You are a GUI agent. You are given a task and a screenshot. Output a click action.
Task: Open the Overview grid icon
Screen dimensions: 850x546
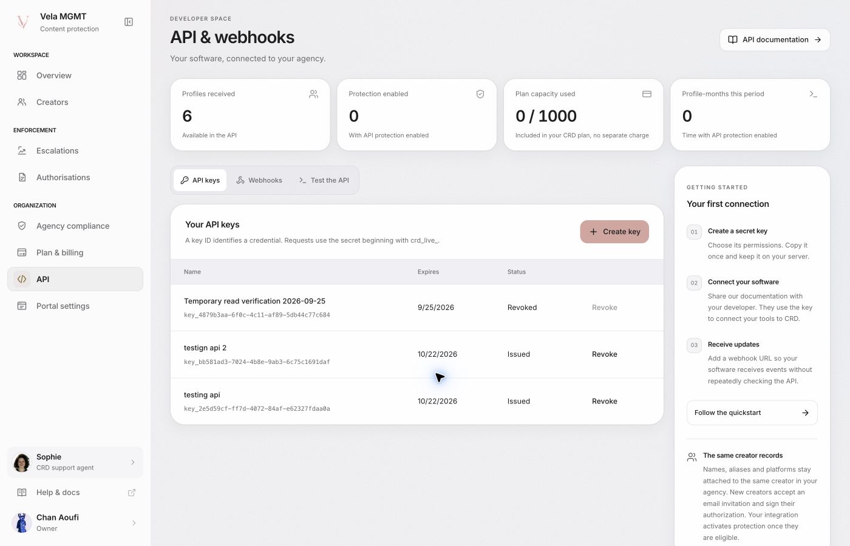pyautogui.click(x=22, y=75)
